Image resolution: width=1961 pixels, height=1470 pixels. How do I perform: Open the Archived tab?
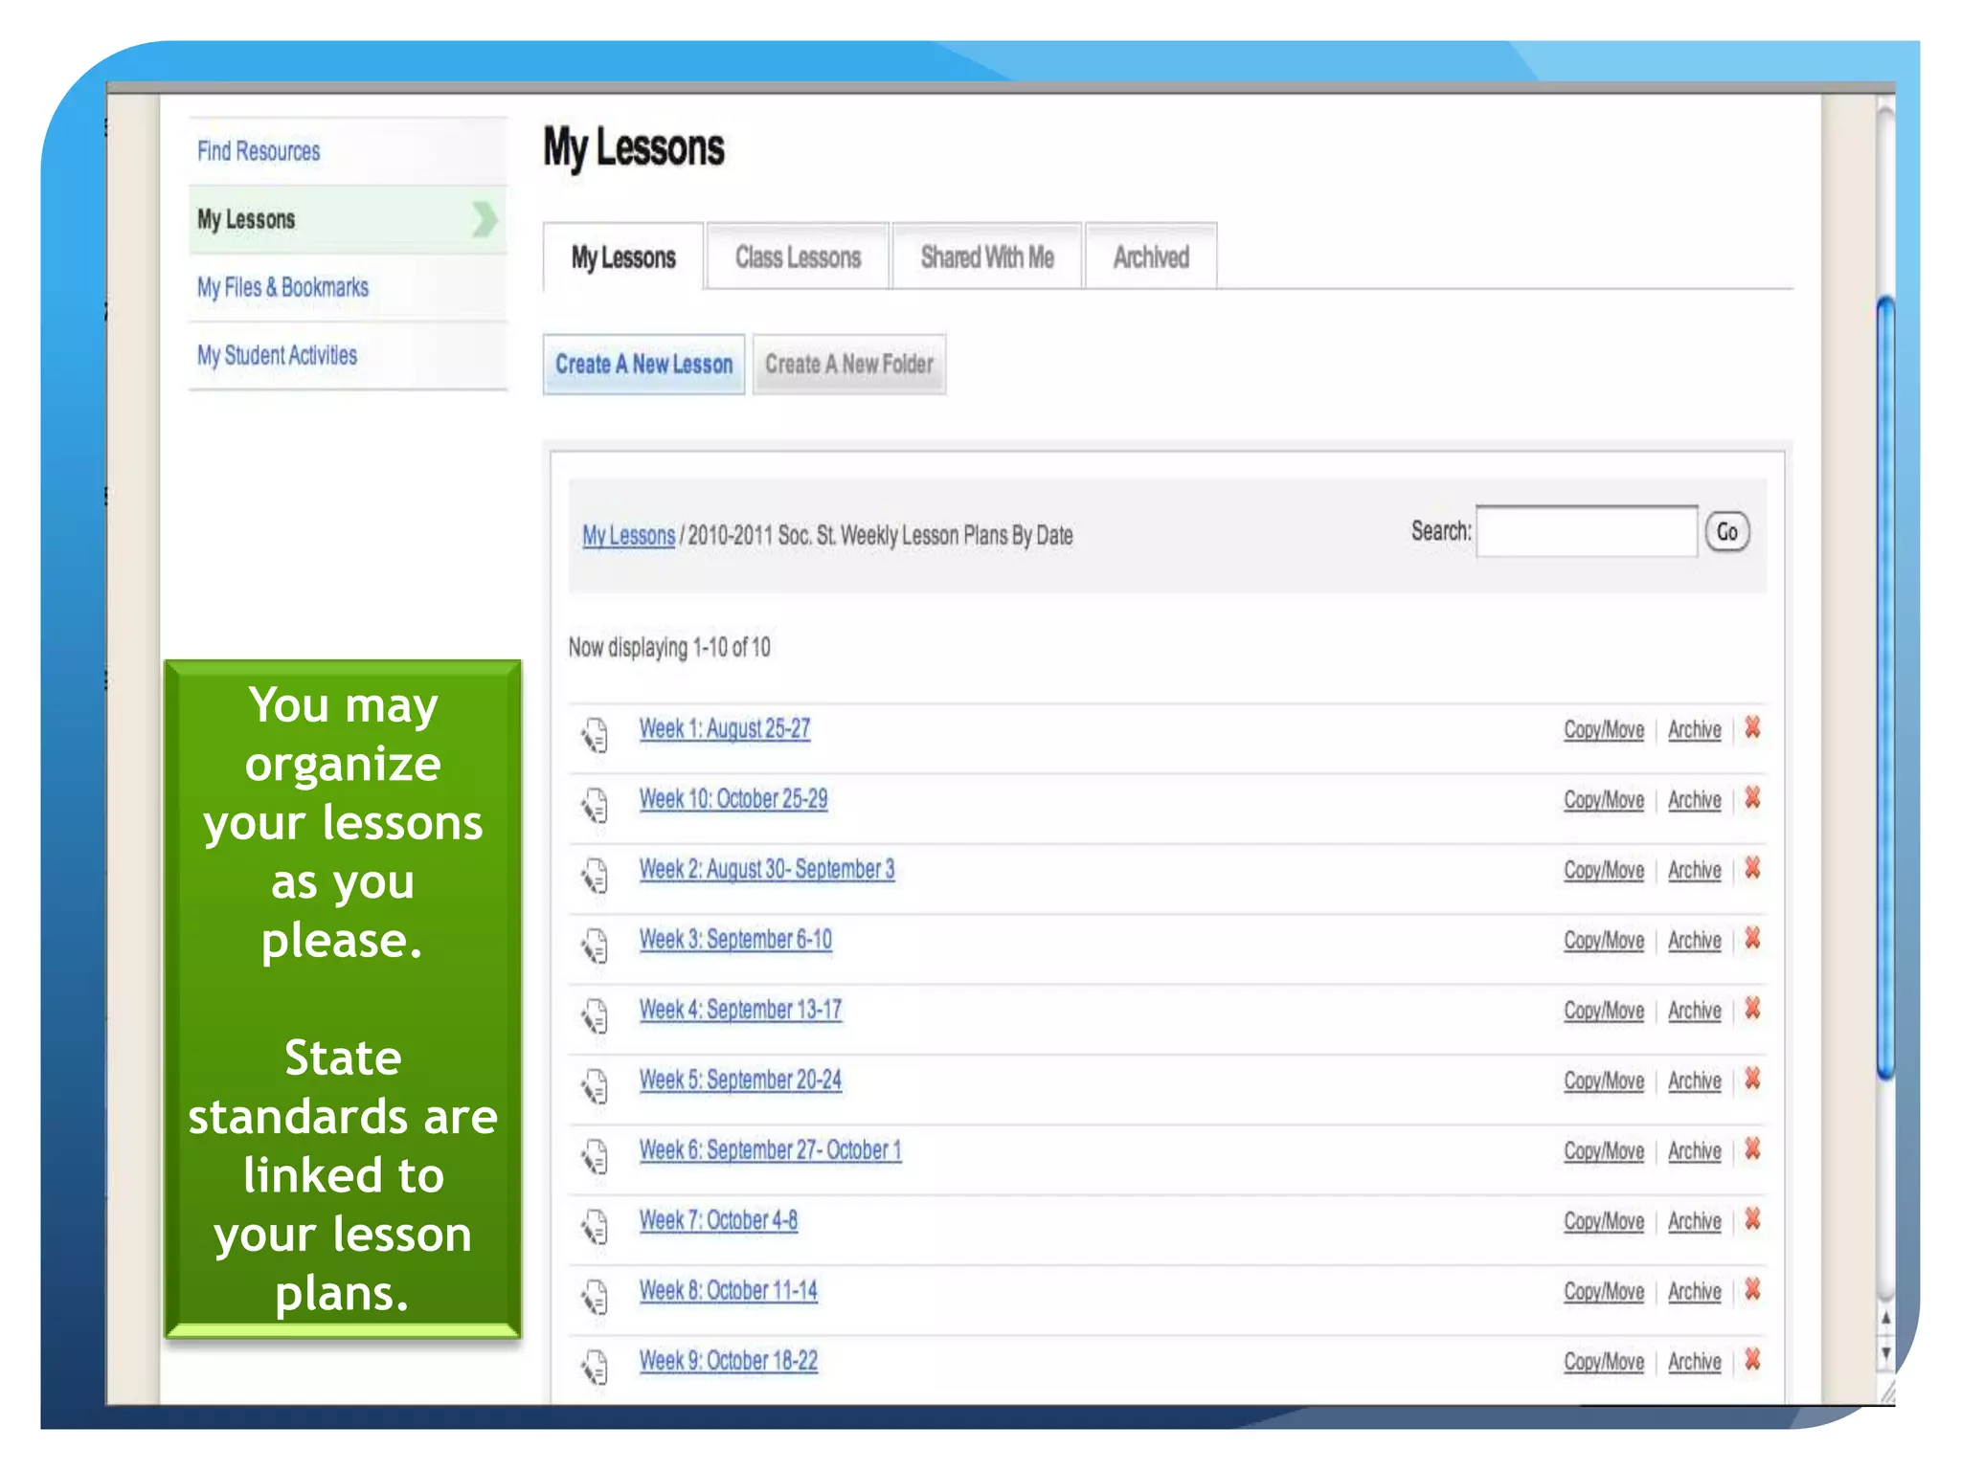[1150, 257]
